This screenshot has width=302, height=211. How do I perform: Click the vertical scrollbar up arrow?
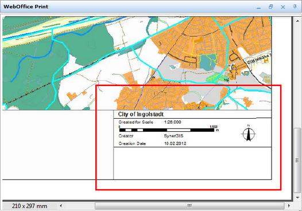tap(297, 21)
